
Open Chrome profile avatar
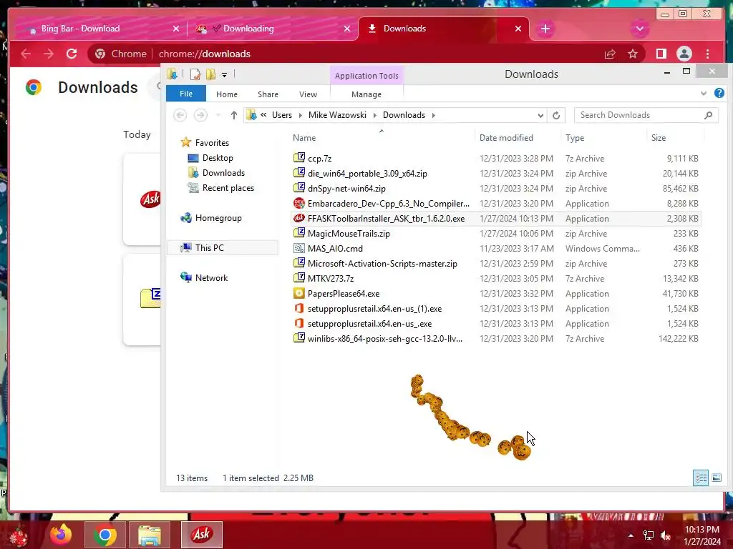[x=684, y=54]
